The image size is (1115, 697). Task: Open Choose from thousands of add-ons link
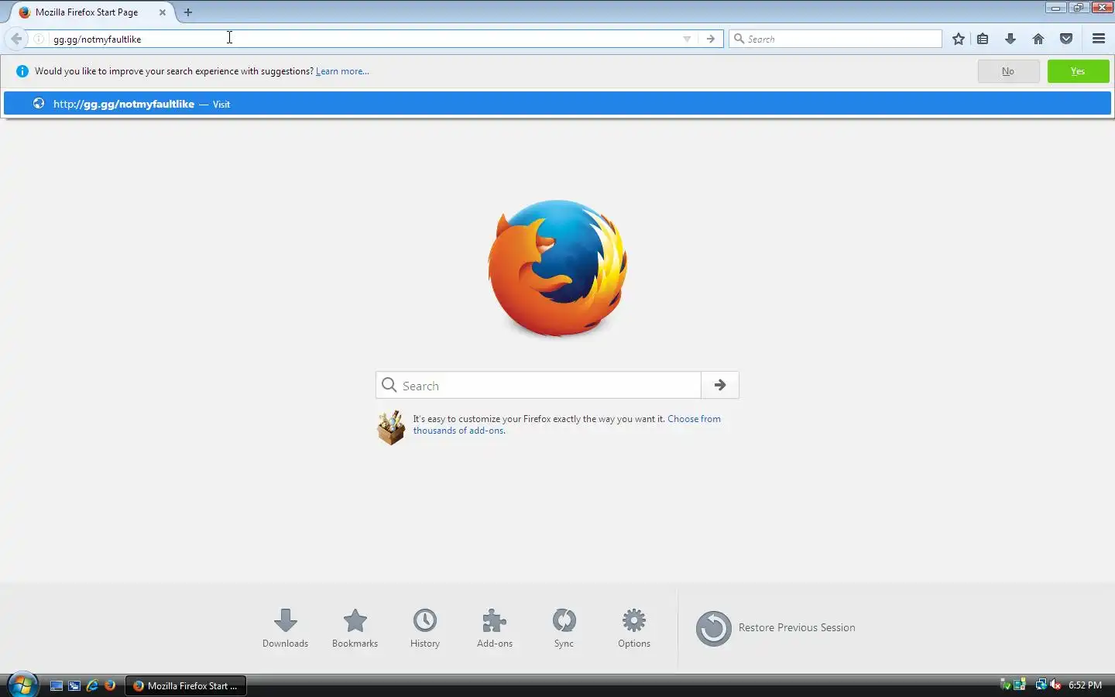coord(567,424)
